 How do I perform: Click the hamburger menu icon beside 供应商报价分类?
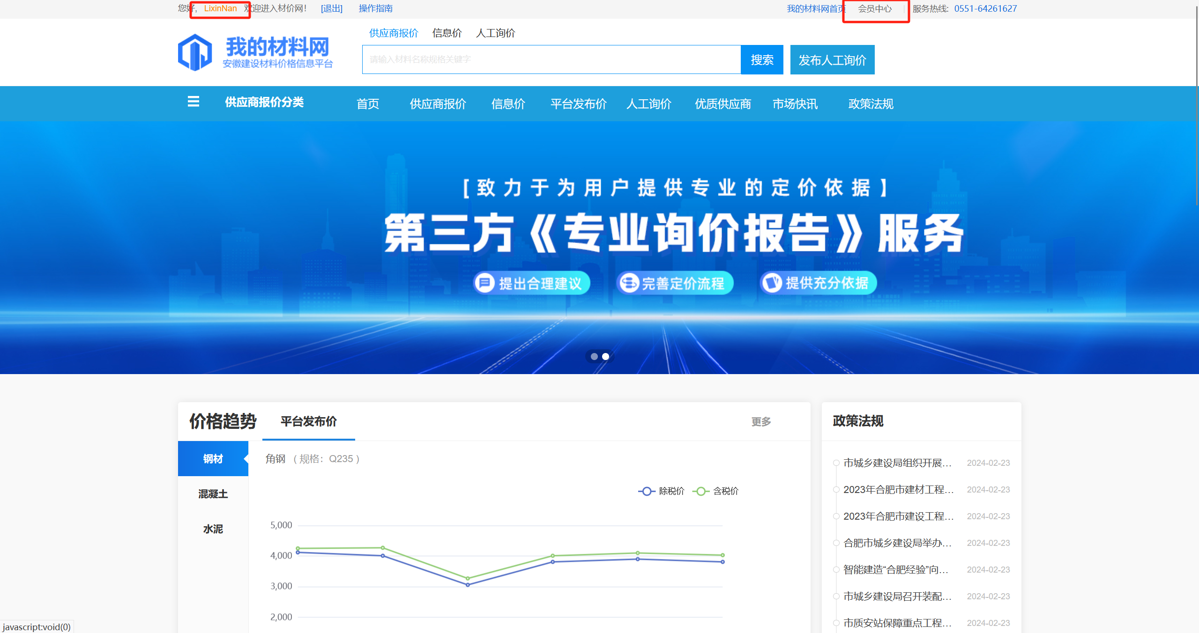193,102
